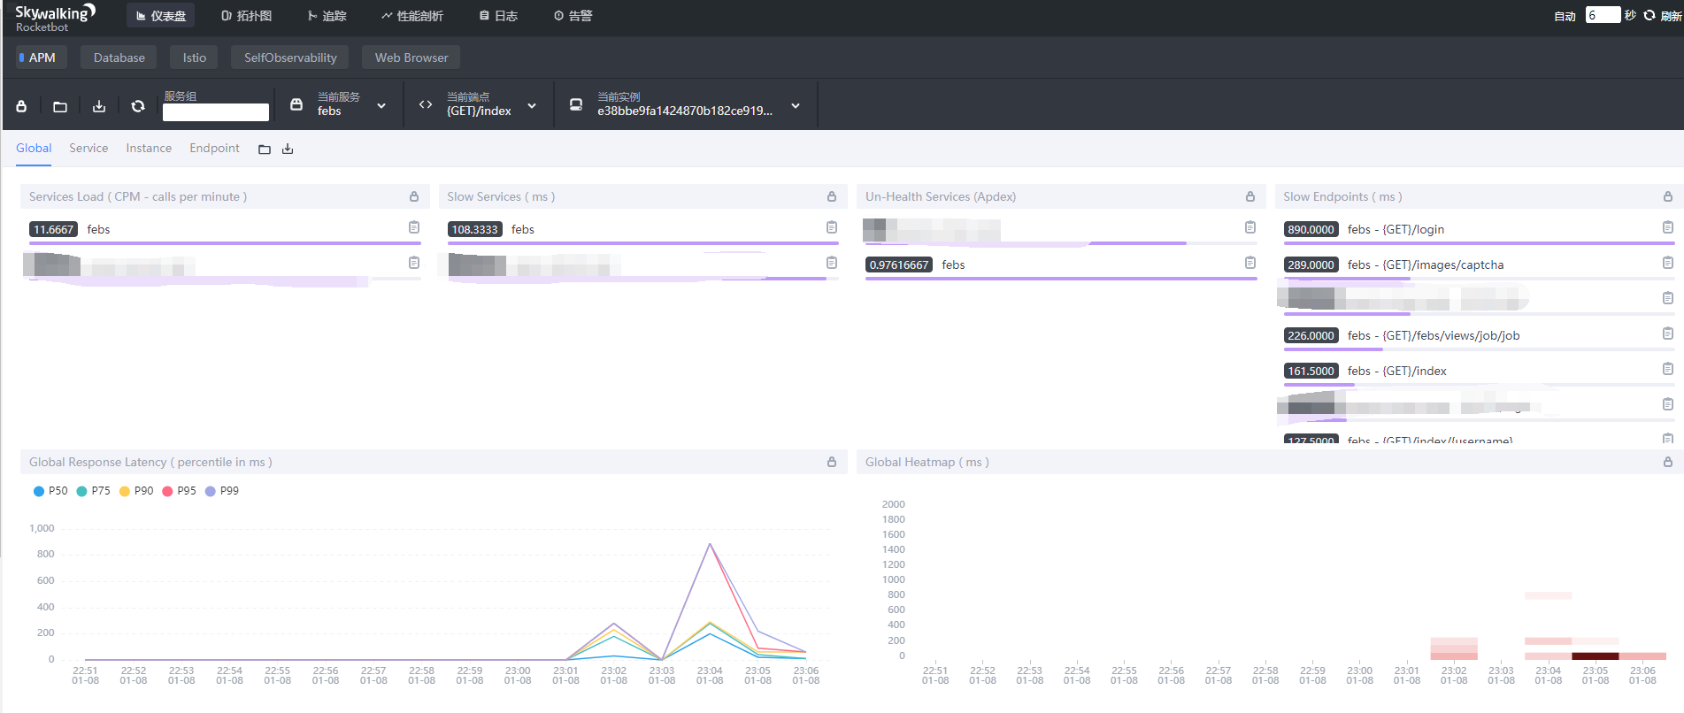Select the Istio dashboard button
This screenshot has height=713, width=1684.
pos(195,57)
